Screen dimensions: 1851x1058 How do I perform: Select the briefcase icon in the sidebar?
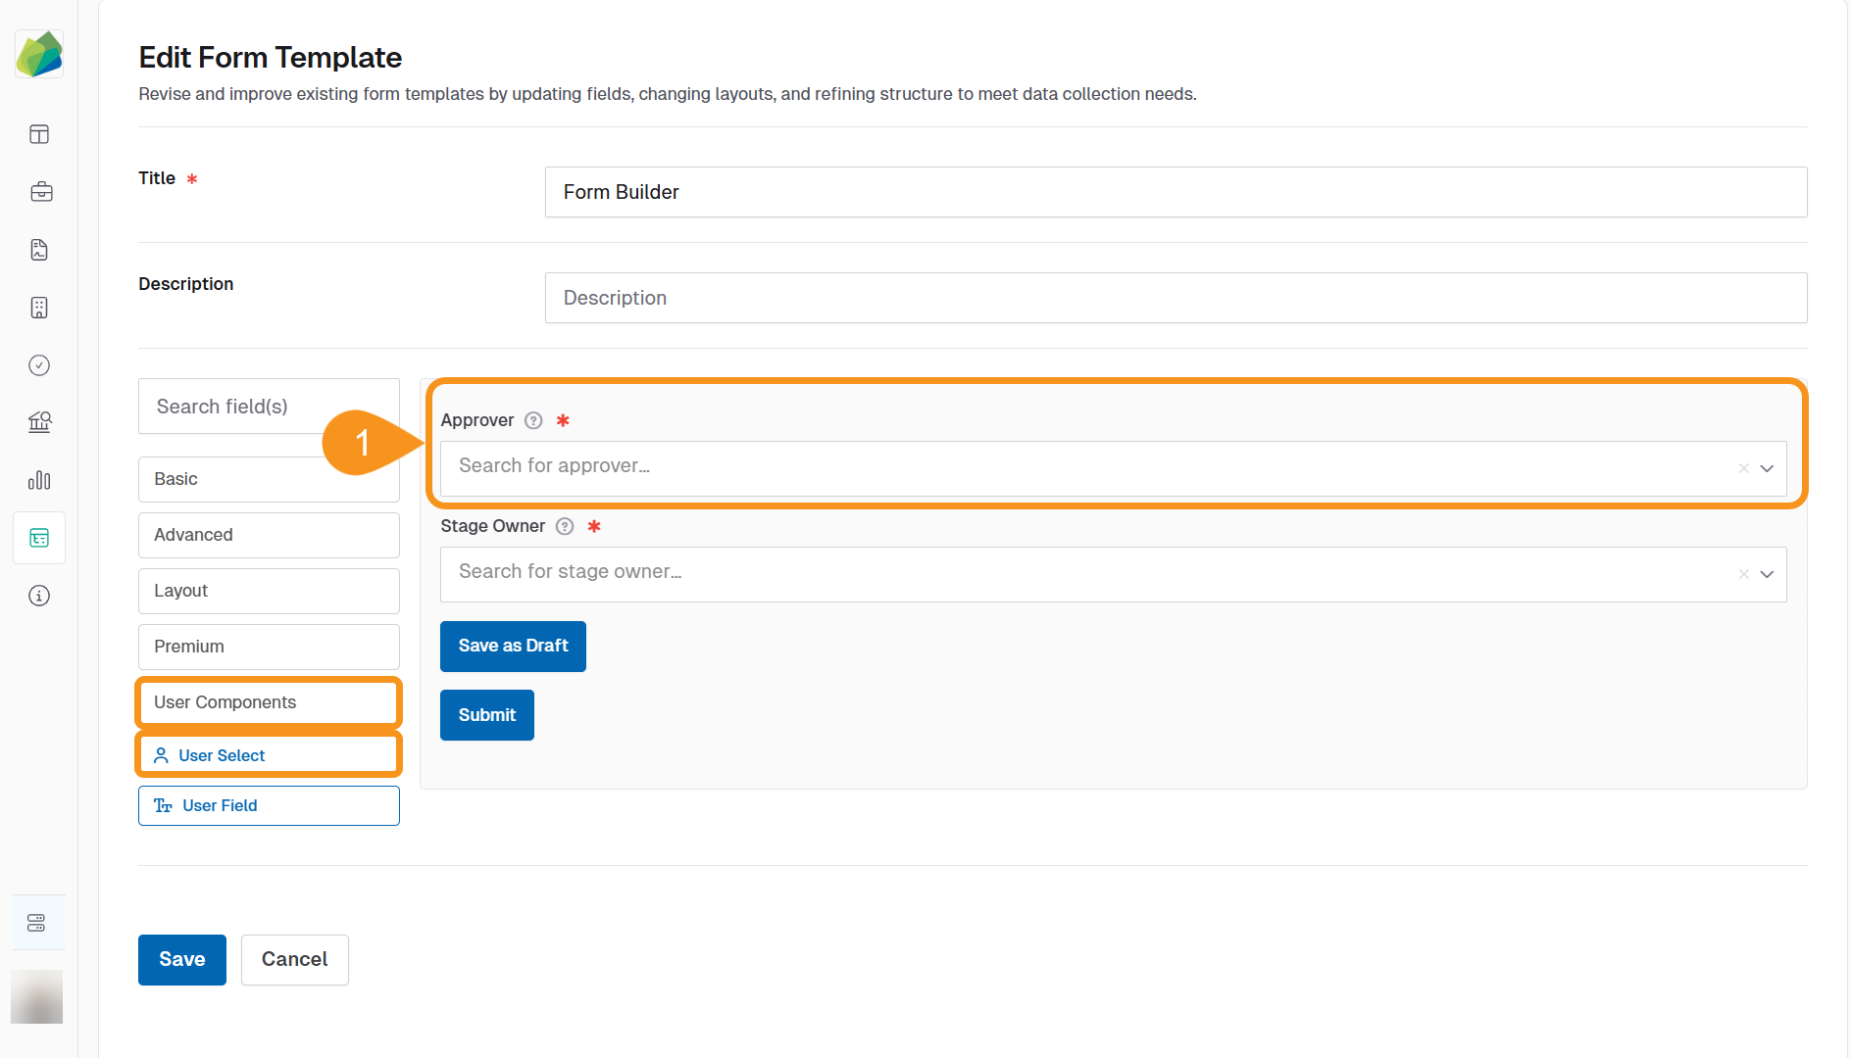point(41,192)
